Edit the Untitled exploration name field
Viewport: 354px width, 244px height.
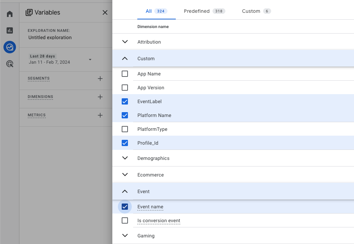point(50,37)
